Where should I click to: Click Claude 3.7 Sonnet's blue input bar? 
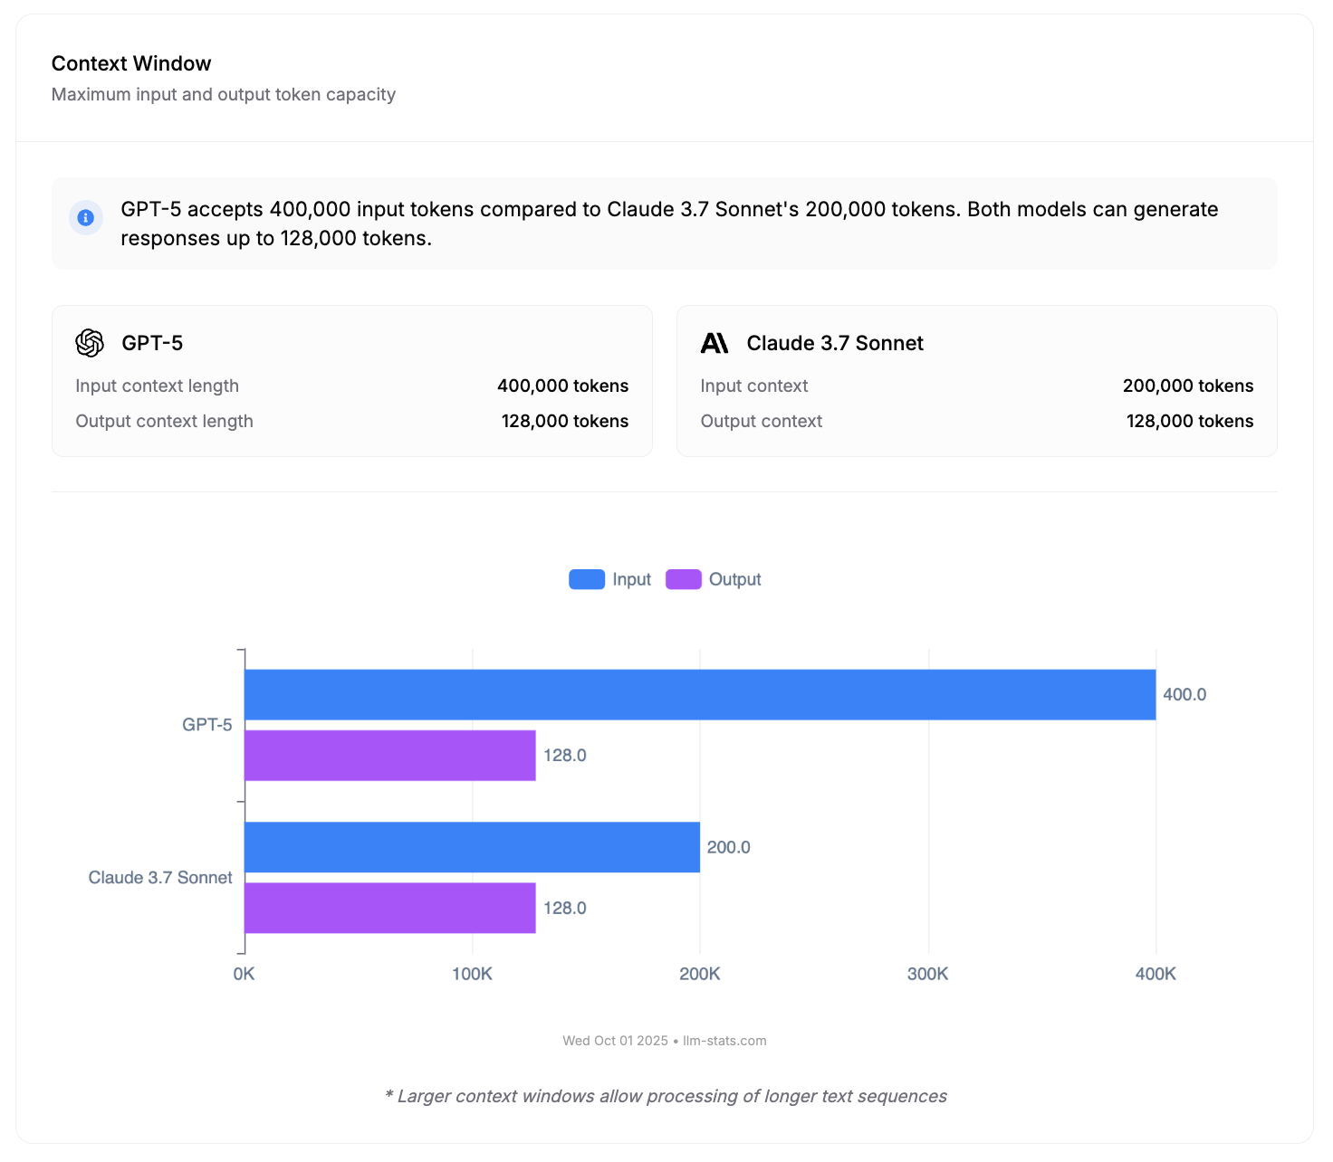tap(472, 847)
